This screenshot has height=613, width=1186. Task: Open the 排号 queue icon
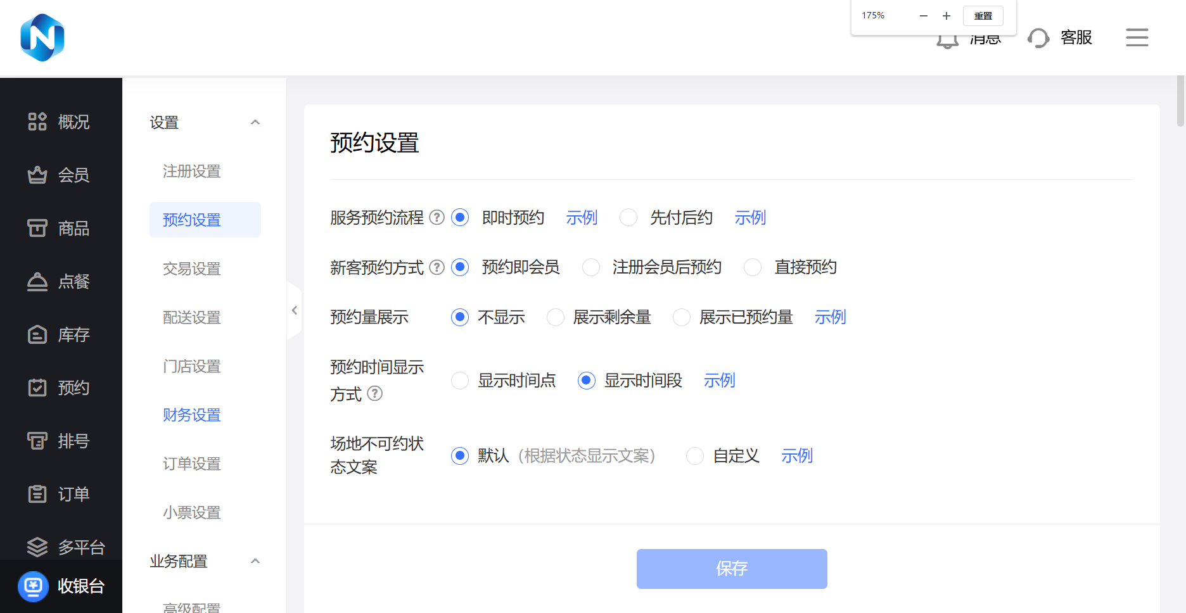coord(37,441)
